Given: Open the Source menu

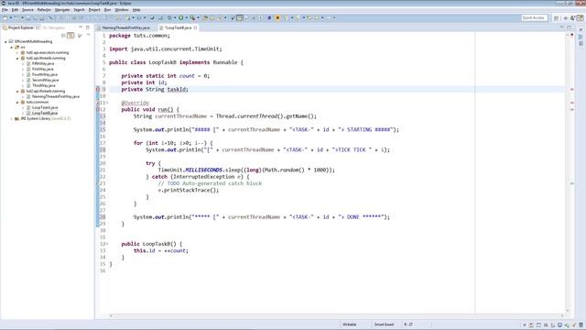Looking at the screenshot, I should click(27, 10).
